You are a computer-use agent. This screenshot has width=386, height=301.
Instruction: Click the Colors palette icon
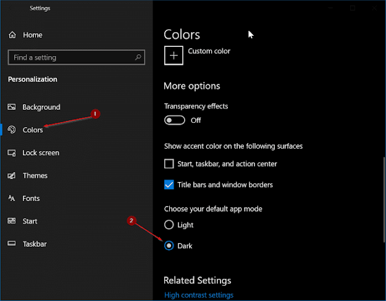tap(12, 130)
